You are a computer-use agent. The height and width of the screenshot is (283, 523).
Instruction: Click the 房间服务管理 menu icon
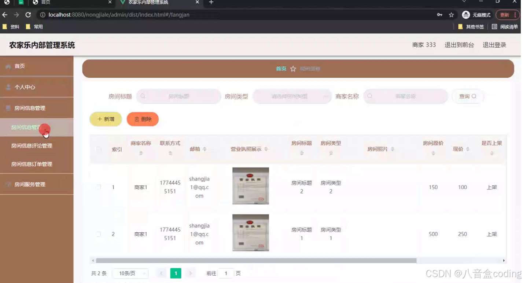[x=8, y=184]
